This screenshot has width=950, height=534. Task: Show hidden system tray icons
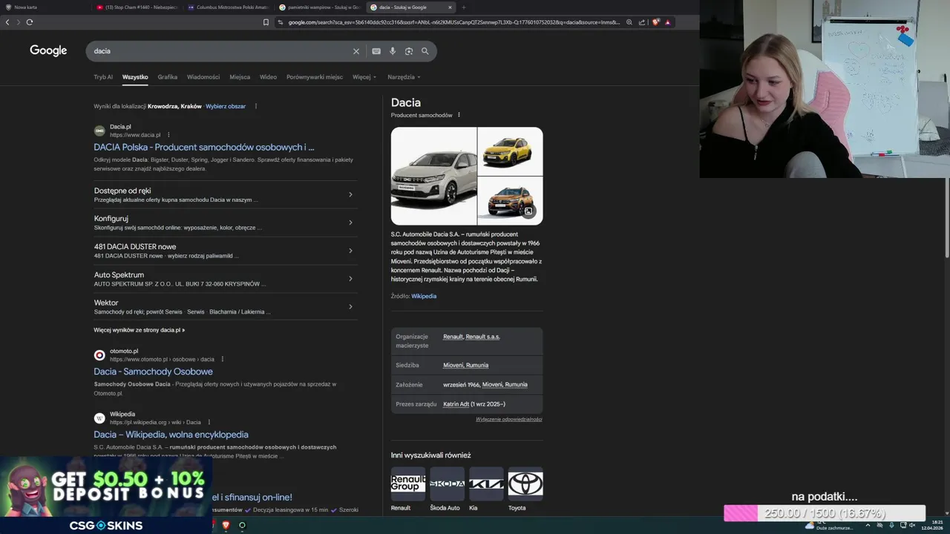pyautogui.click(x=868, y=525)
